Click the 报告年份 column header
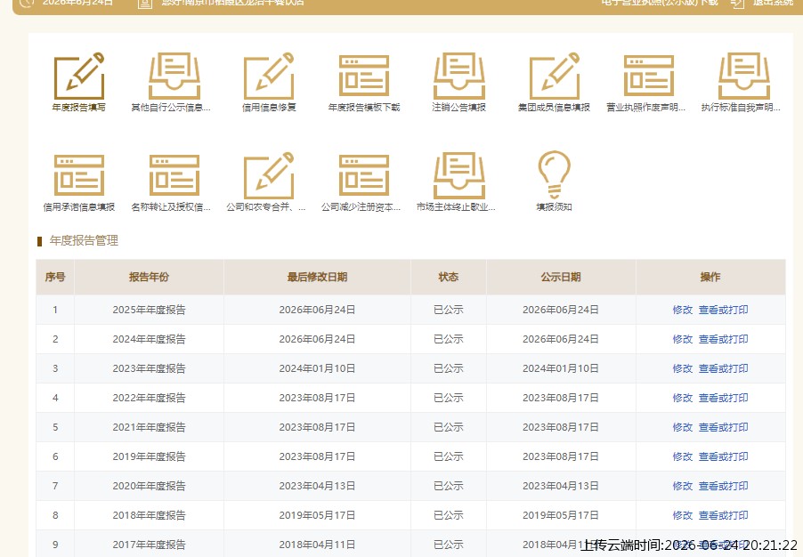 click(149, 277)
